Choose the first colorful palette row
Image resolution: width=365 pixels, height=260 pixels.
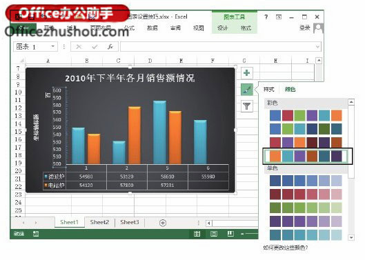(x=306, y=115)
